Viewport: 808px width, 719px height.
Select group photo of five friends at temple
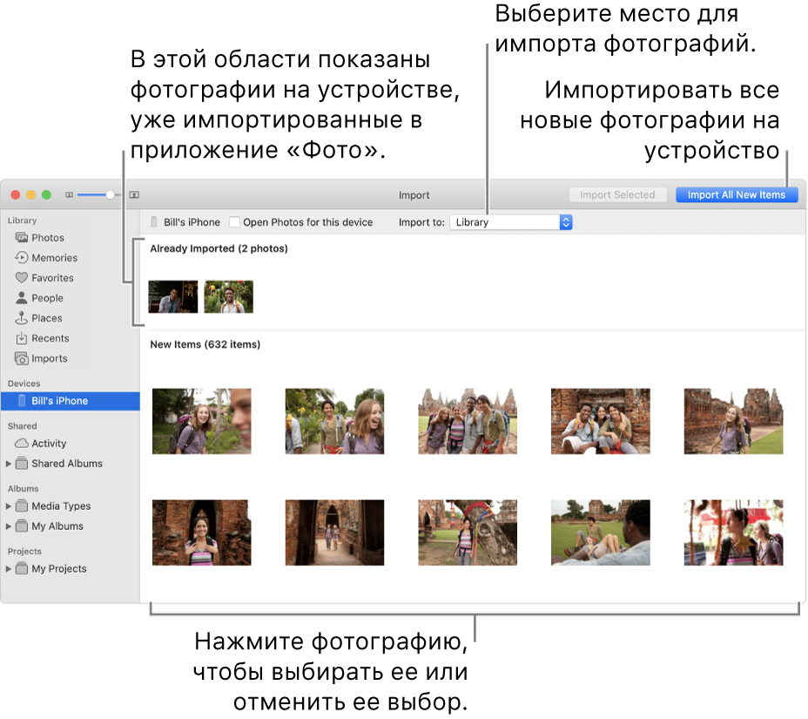[x=468, y=422]
